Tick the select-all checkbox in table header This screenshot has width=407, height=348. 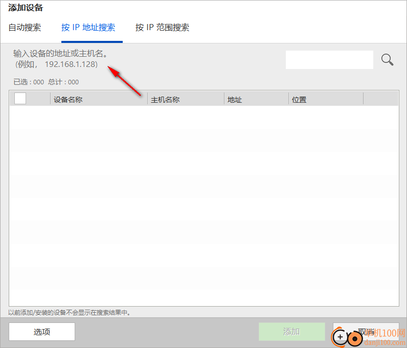coord(20,98)
